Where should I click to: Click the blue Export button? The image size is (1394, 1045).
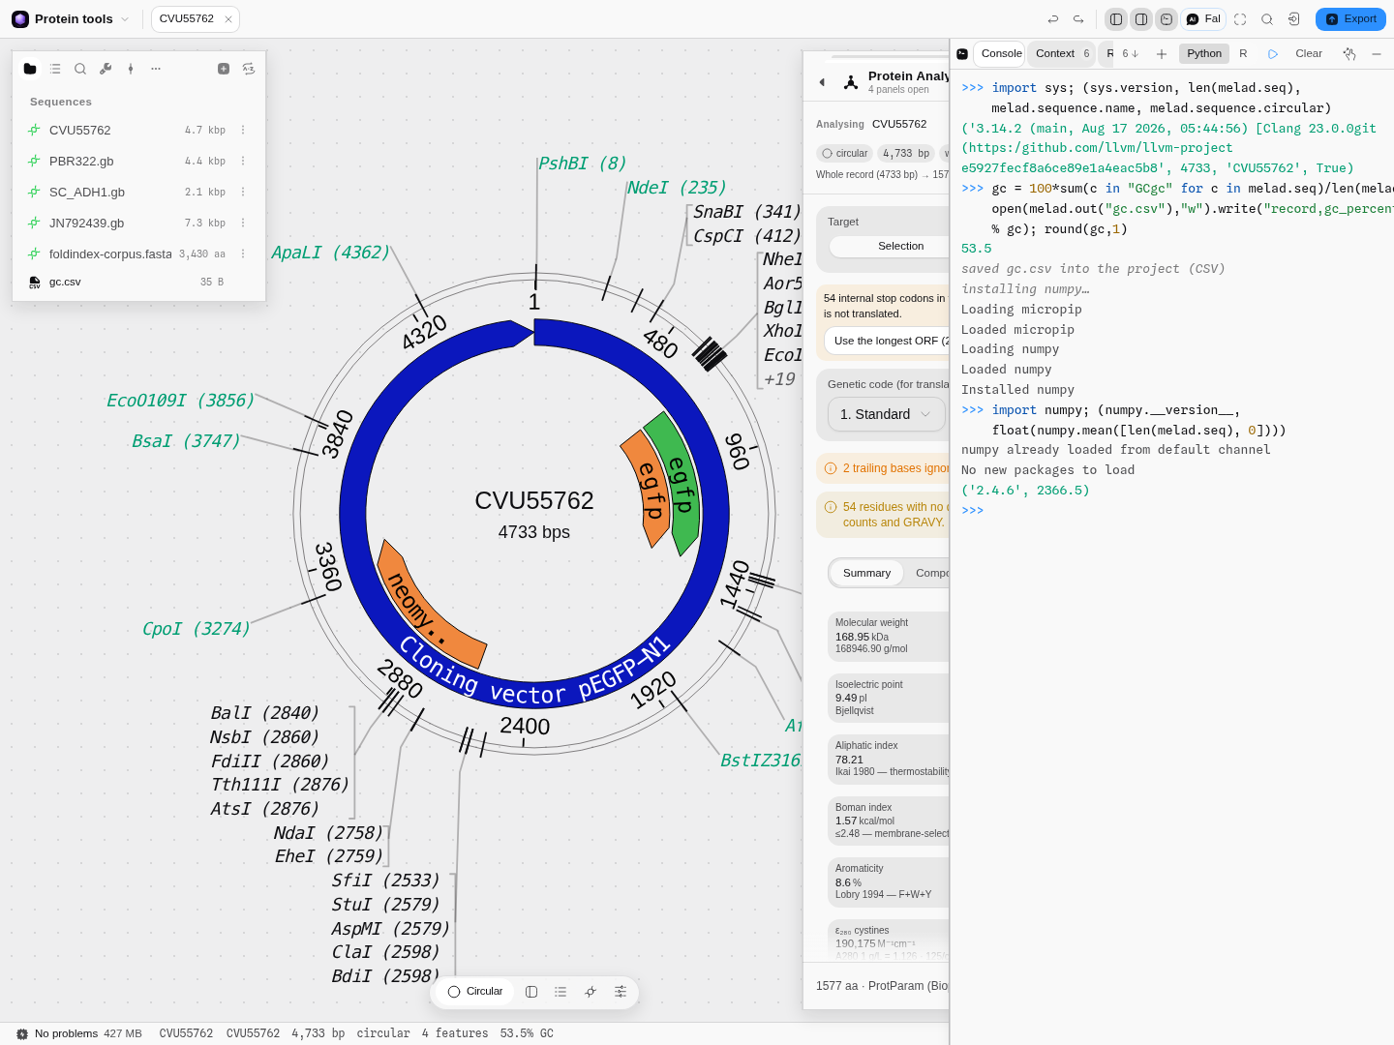pyautogui.click(x=1350, y=19)
